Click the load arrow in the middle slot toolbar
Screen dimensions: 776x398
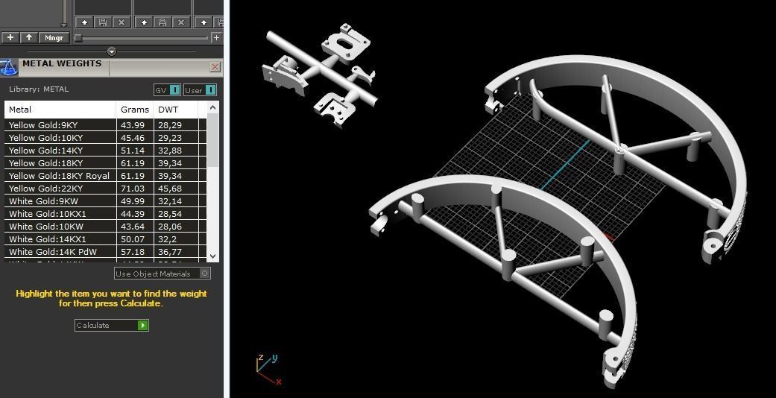pyautogui.click(x=144, y=22)
